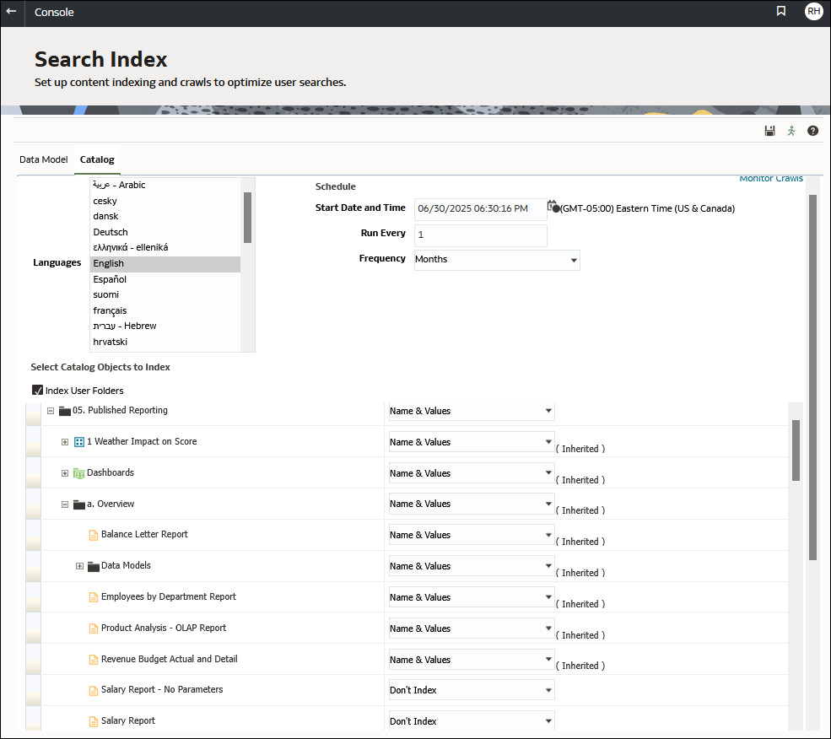The image size is (831, 739).
Task: Open the RH user avatar menu
Action: pos(813,12)
